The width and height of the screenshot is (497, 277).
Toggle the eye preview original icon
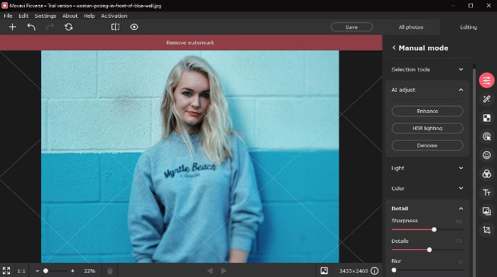click(134, 27)
